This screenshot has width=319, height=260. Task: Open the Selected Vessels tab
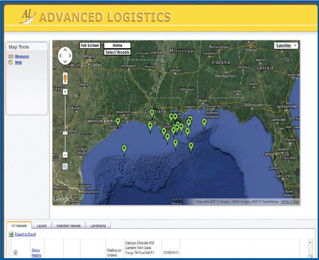pyautogui.click(x=69, y=225)
